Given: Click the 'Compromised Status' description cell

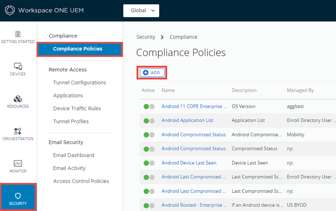Looking at the screenshot, I should tap(255, 149).
